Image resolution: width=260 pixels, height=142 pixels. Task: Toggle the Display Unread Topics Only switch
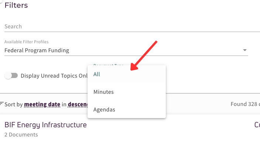pyautogui.click(x=11, y=76)
